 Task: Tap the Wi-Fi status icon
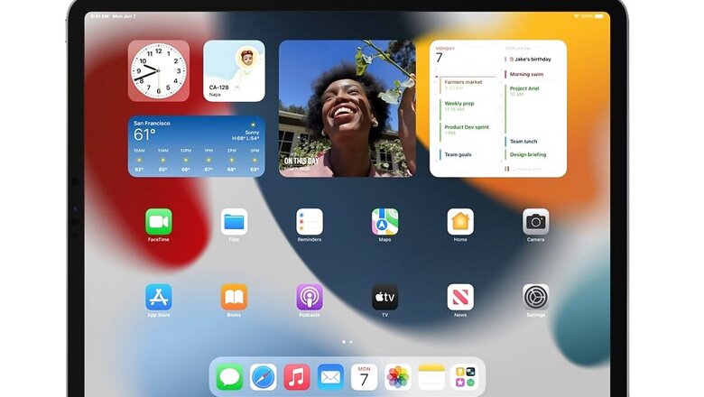[x=577, y=16]
